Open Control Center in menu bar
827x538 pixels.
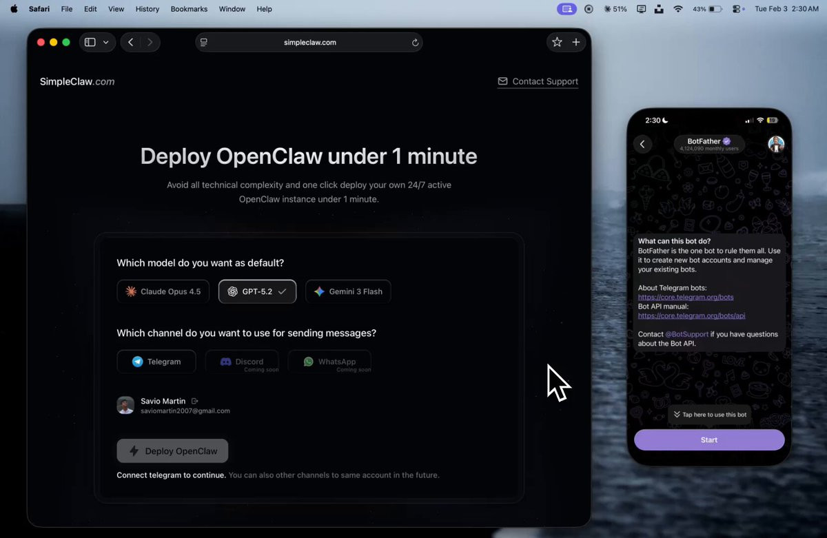tap(737, 9)
